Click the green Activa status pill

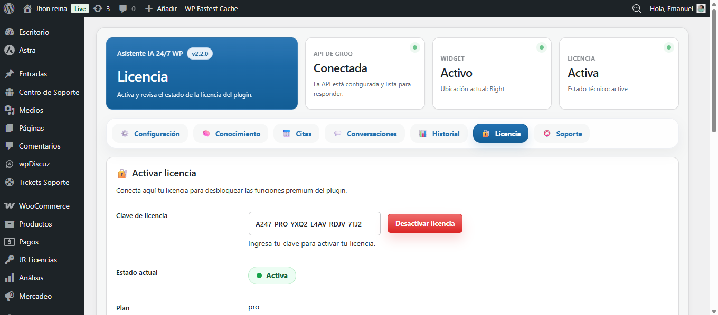[272, 275]
